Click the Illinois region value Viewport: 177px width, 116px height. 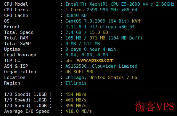76,83
